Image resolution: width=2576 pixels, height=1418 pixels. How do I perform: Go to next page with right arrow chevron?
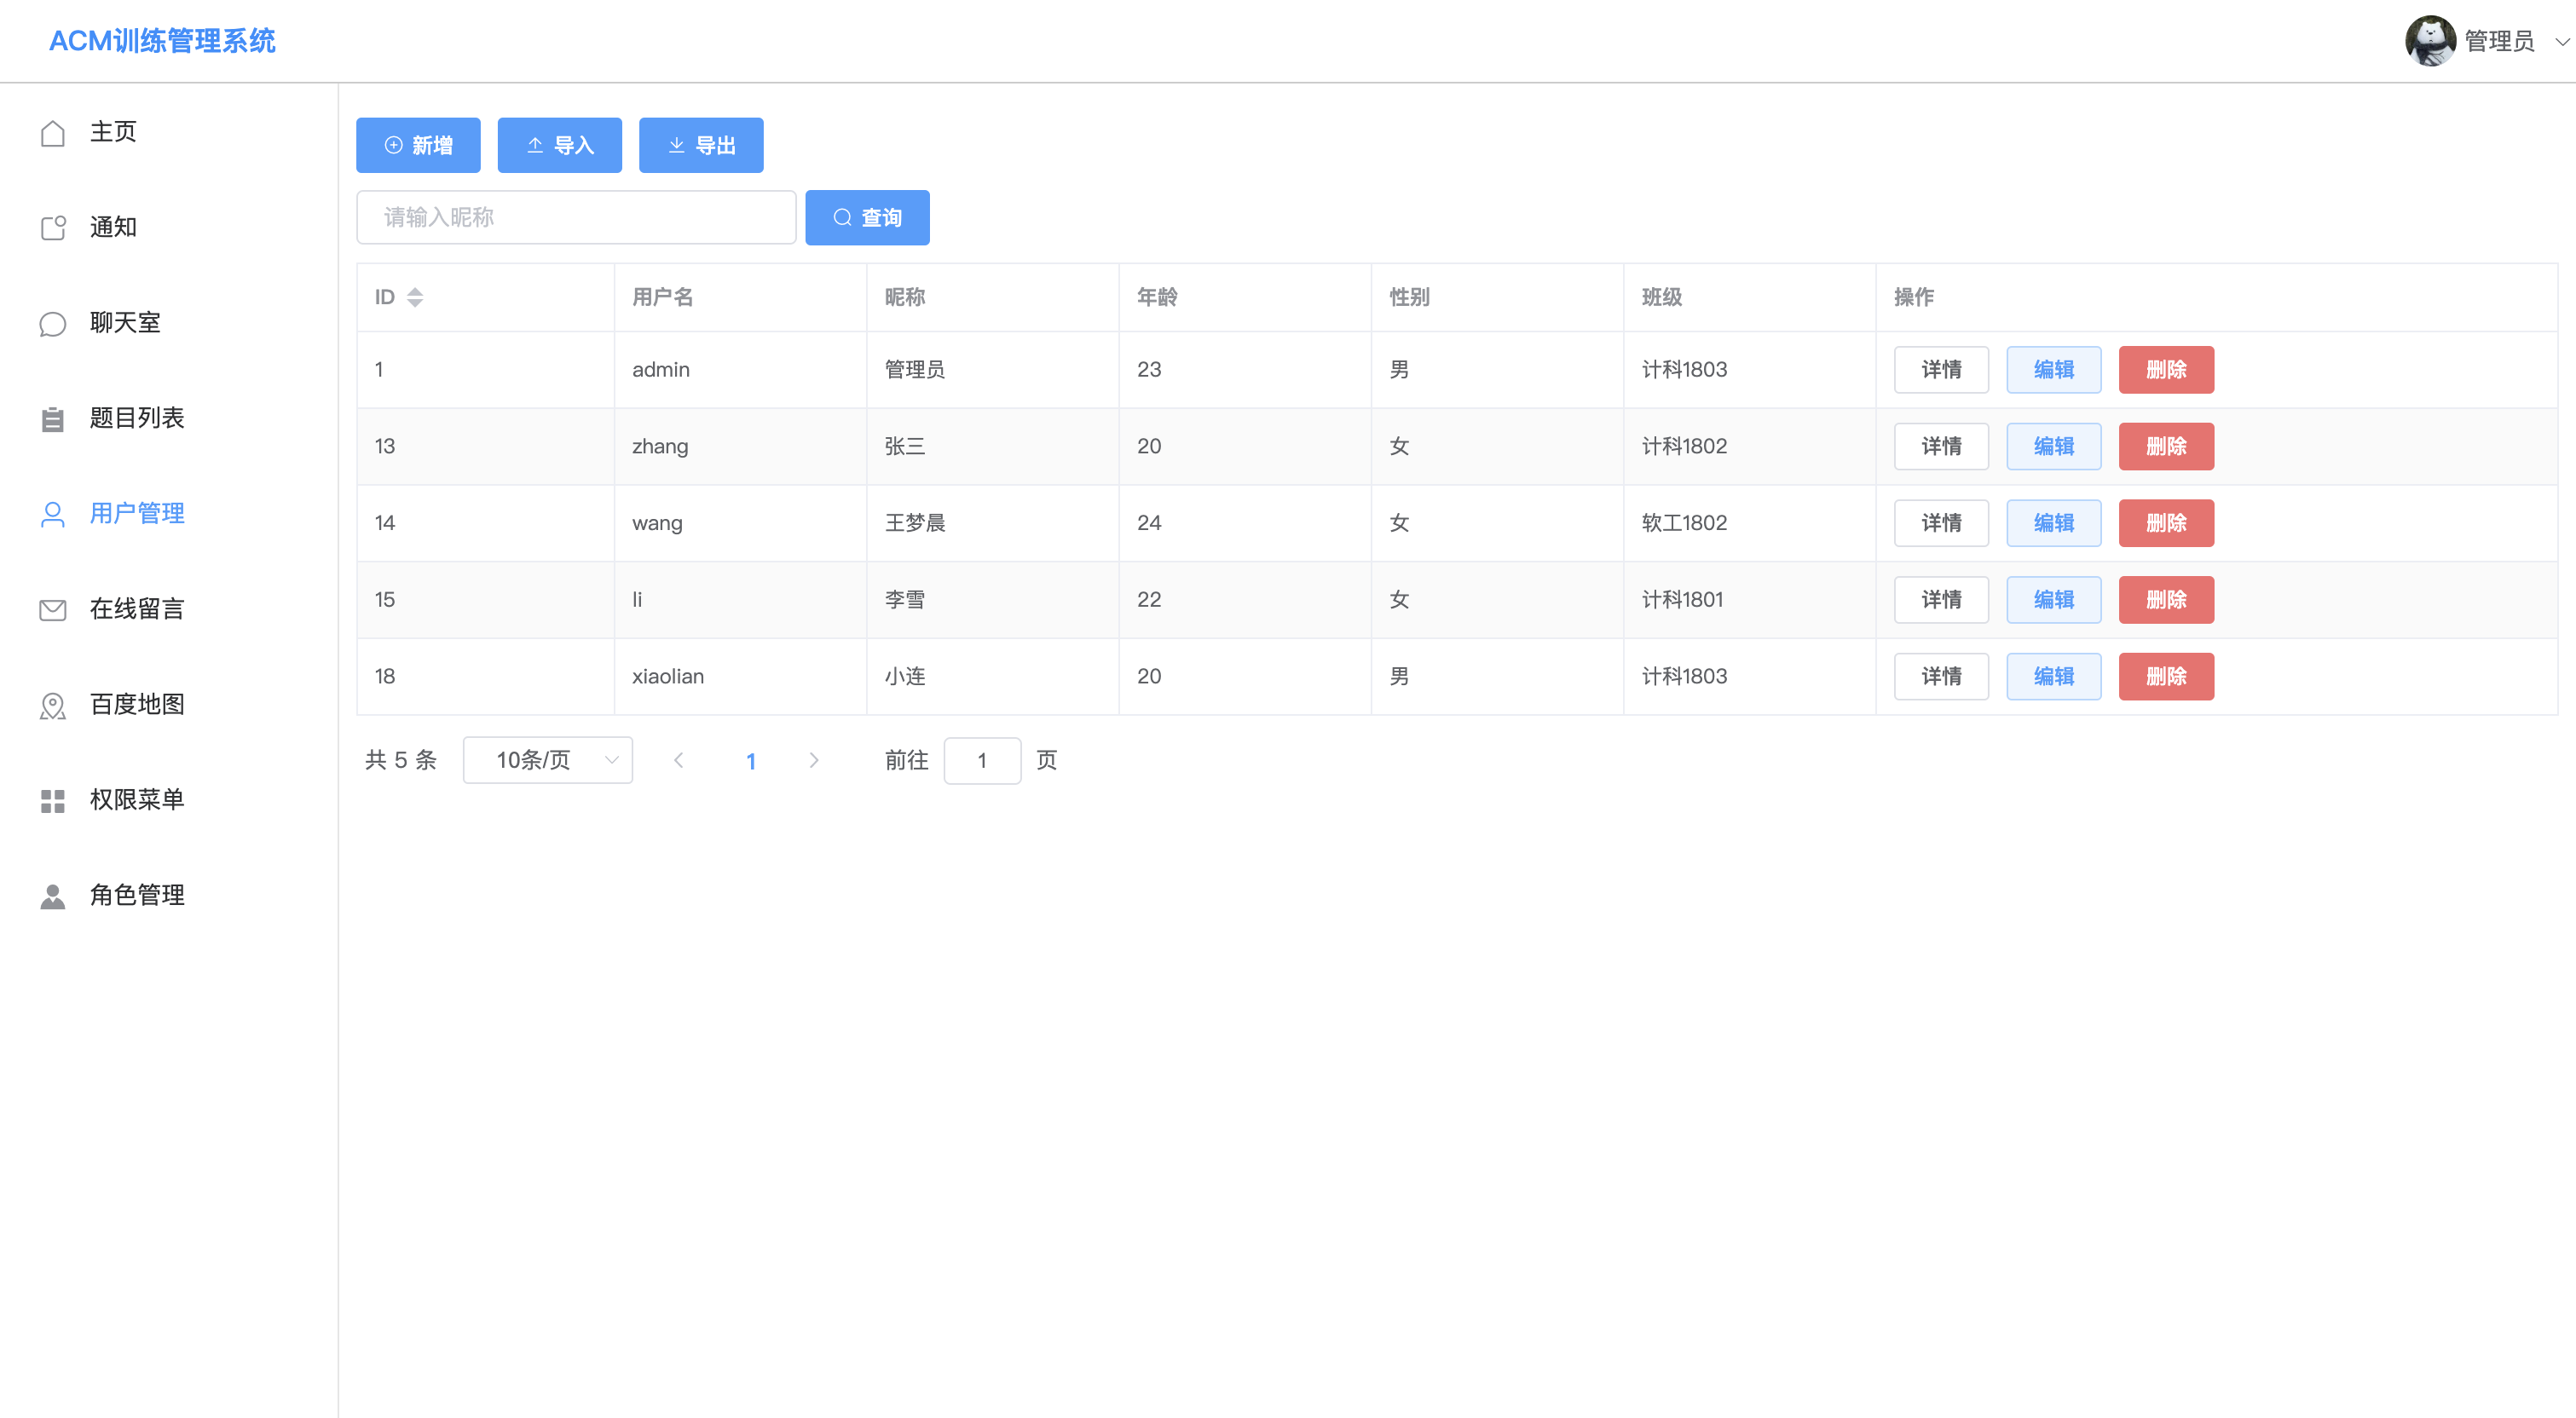coord(815,760)
